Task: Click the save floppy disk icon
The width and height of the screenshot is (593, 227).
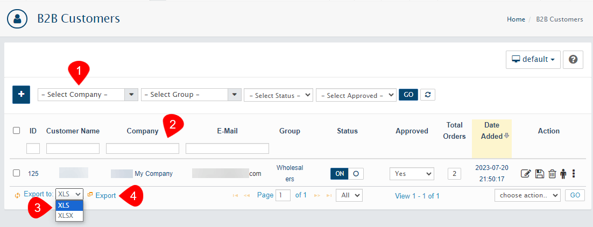Action: coord(540,174)
